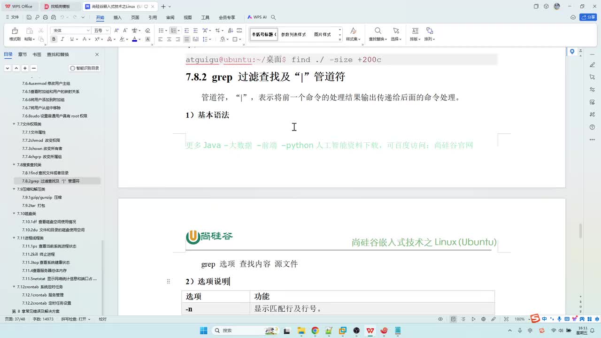
Task: Click the Print Preview icon
Action: (53, 17)
